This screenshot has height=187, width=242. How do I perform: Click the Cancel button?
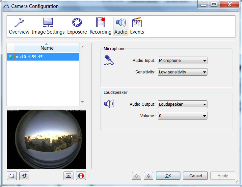195,176
